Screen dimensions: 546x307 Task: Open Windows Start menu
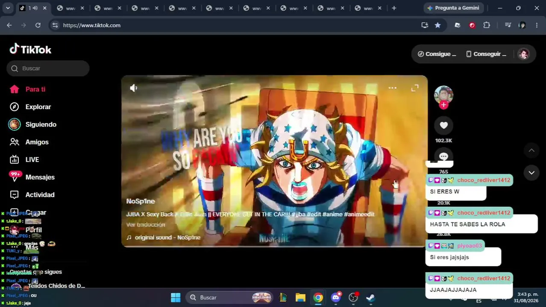pyautogui.click(x=176, y=297)
